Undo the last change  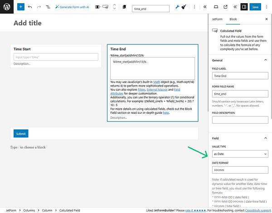pos(30,7)
